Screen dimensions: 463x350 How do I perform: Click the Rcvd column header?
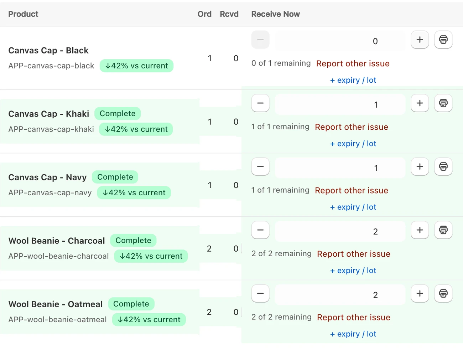pyautogui.click(x=229, y=14)
